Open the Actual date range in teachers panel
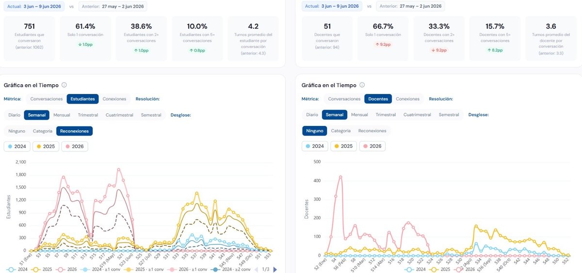 pos(332,6)
